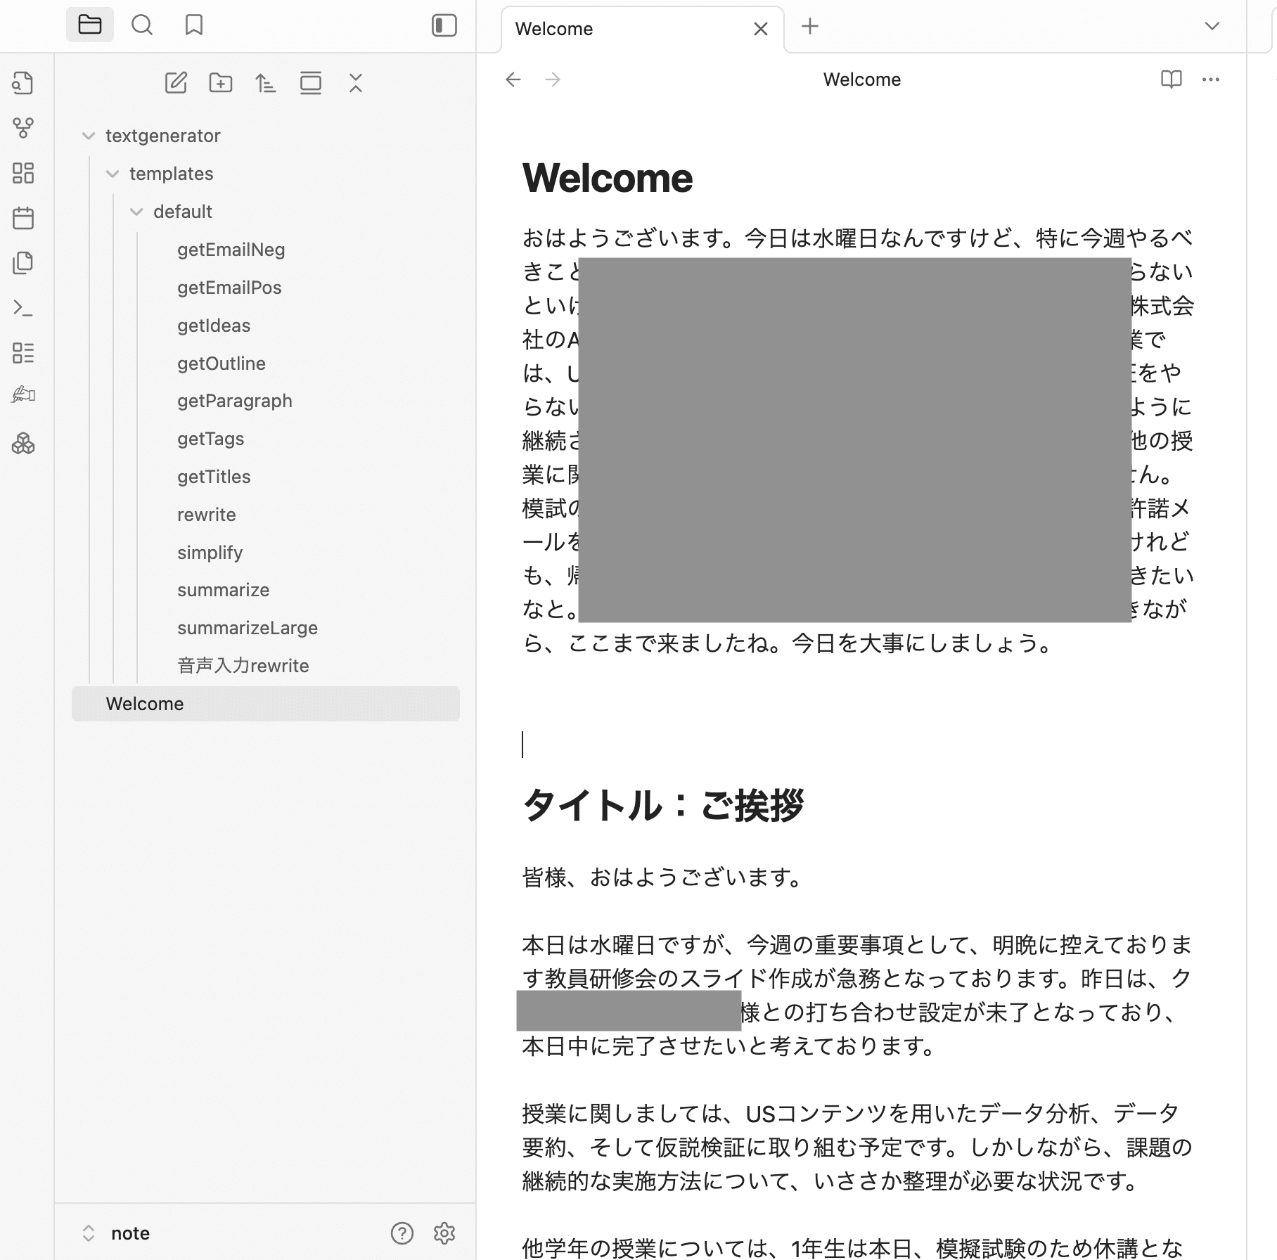Image resolution: width=1277 pixels, height=1260 pixels.
Task: Collapse the templates folder
Action: click(113, 174)
